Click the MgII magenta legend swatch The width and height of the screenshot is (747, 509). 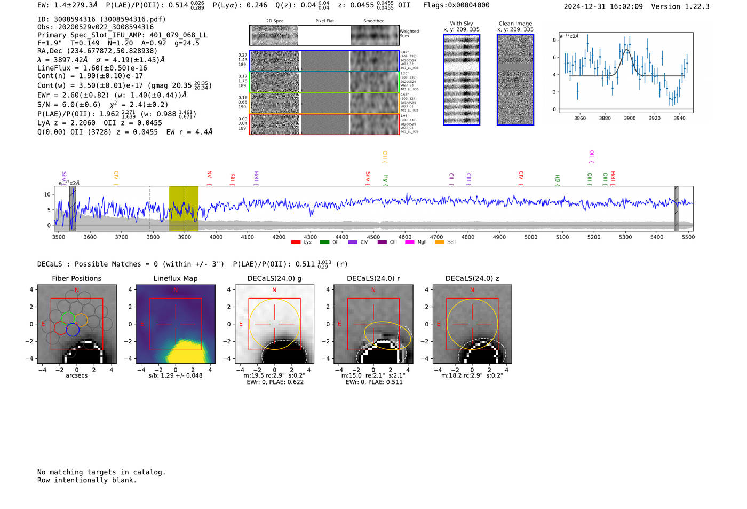(410, 242)
